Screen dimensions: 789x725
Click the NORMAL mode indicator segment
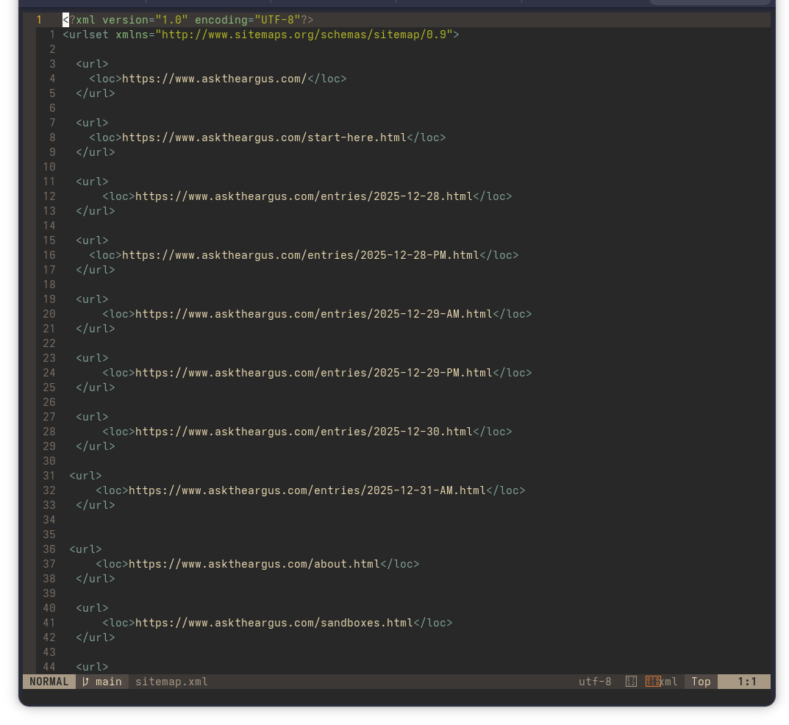(49, 682)
